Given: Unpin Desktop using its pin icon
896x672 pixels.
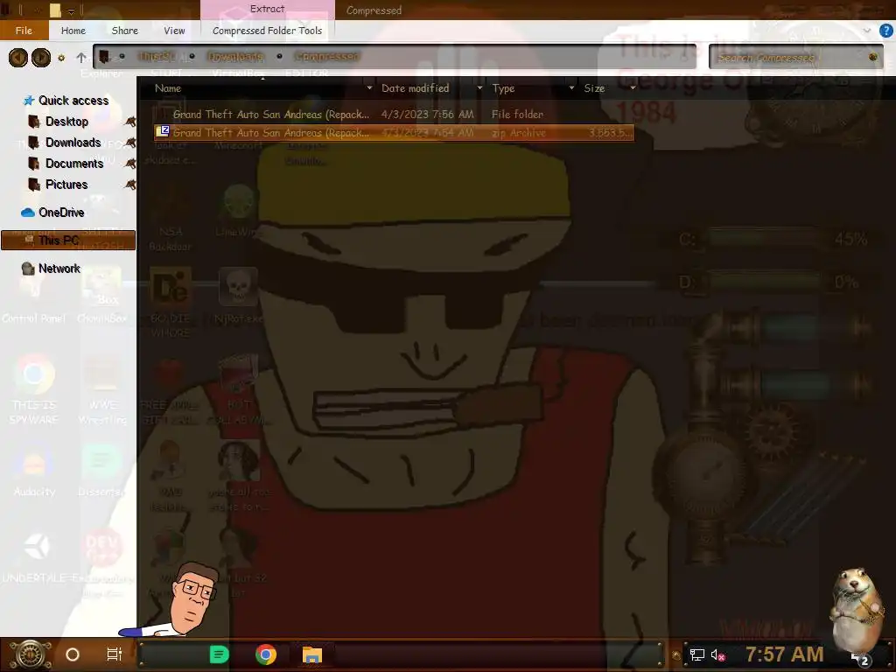Looking at the screenshot, I should pyautogui.click(x=130, y=122).
